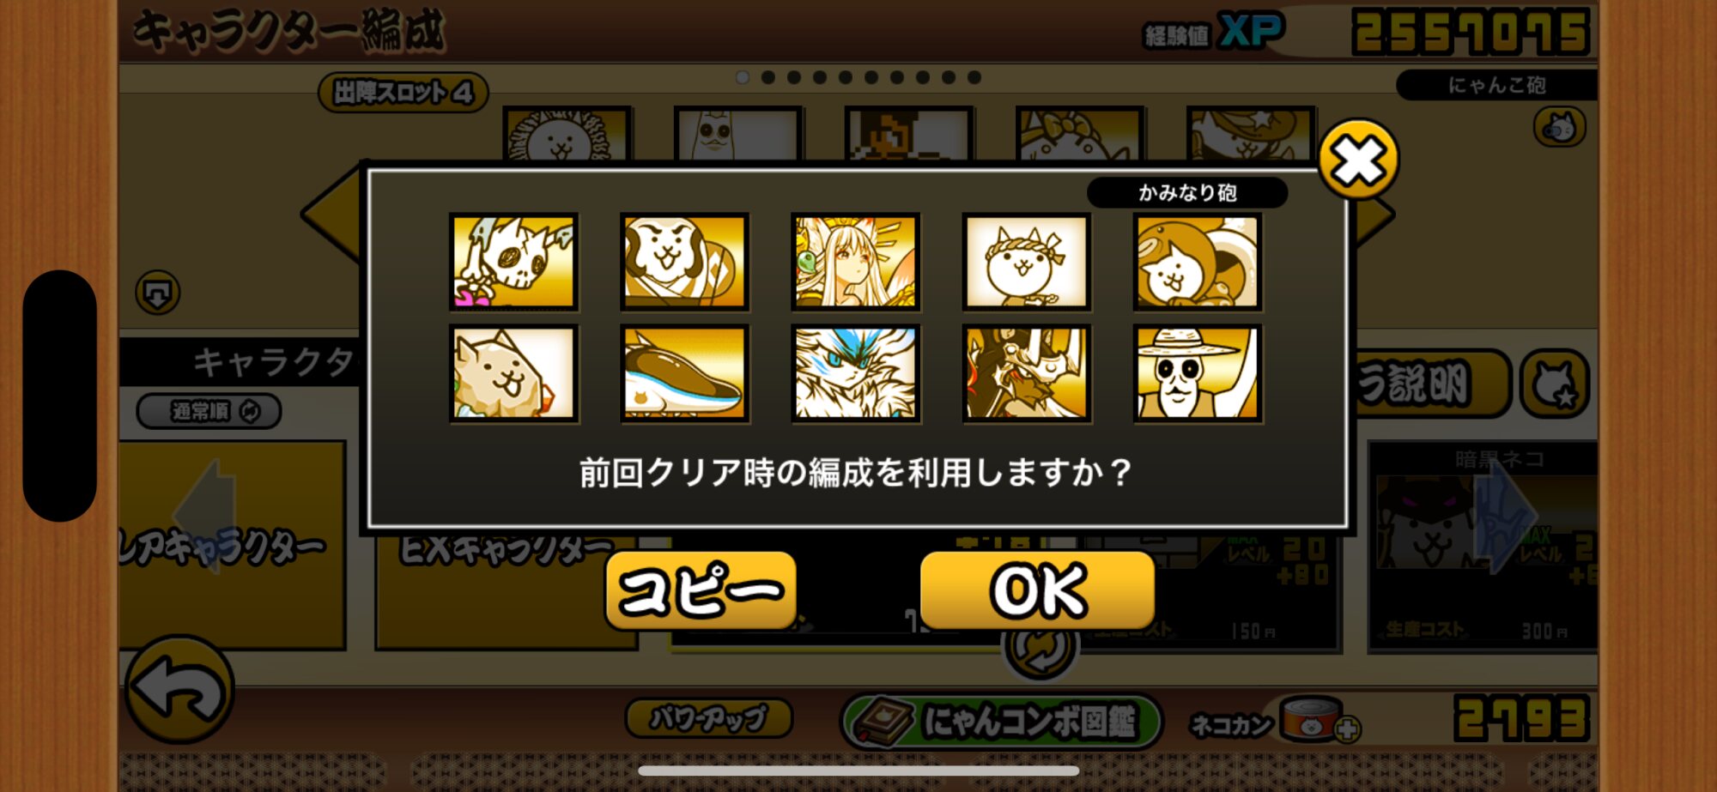Select the striped-robe cat unit icon

coord(684,262)
